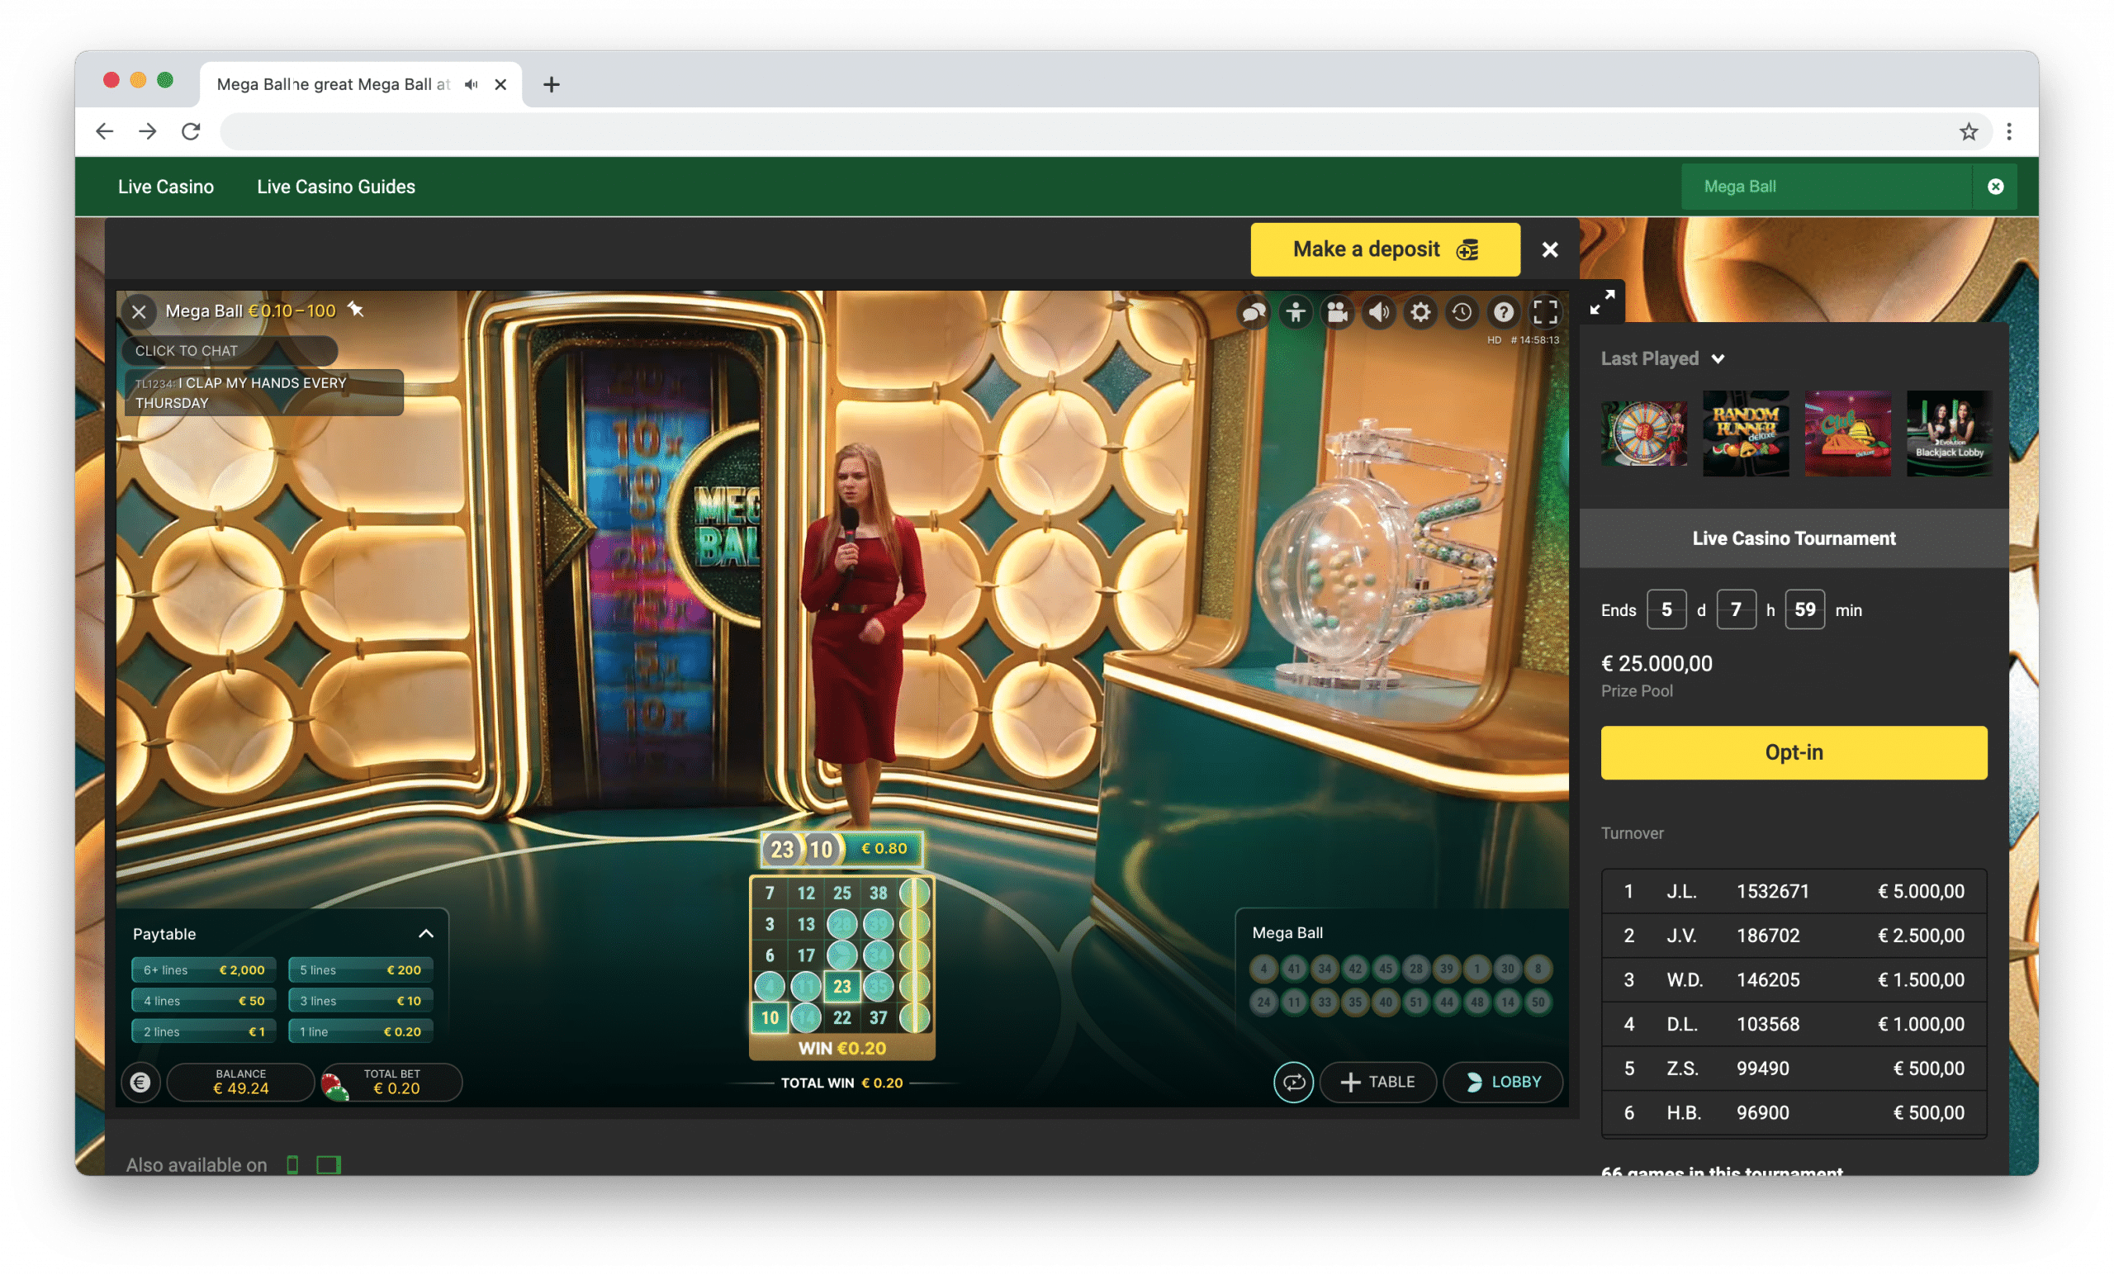Open the live chat icon in game toolbar

(x=1254, y=312)
